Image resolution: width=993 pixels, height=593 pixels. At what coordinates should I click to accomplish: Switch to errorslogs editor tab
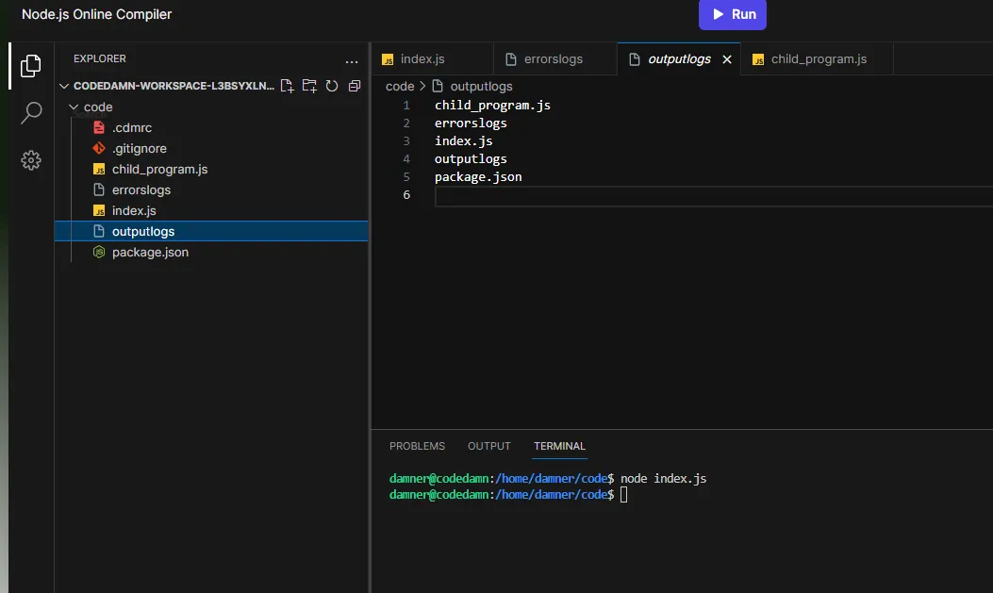click(x=554, y=58)
